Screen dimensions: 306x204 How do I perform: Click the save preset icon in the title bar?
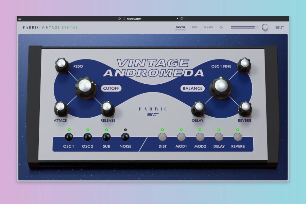coord(182,19)
